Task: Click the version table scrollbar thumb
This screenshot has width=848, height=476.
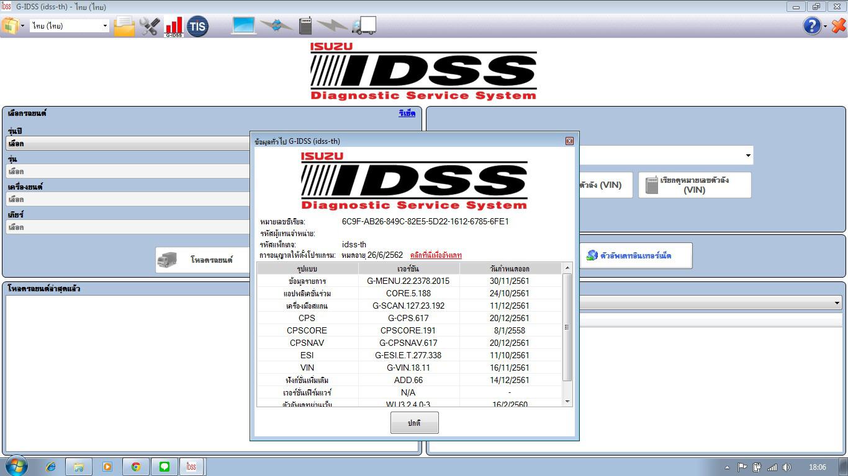Action: (567, 327)
